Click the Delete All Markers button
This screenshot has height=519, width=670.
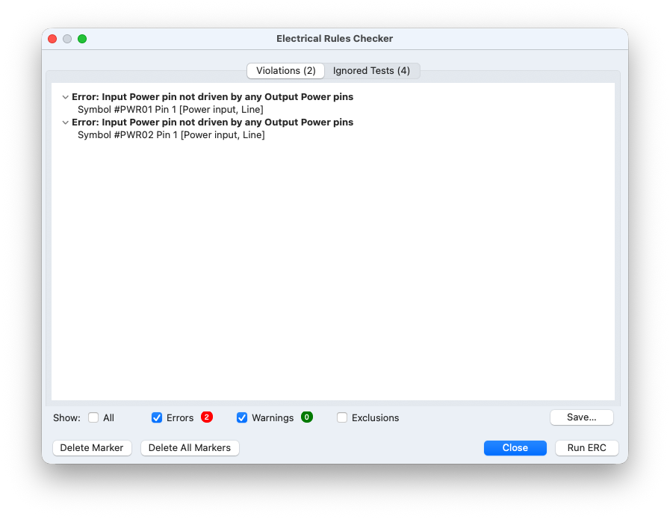(x=190, y=448)
